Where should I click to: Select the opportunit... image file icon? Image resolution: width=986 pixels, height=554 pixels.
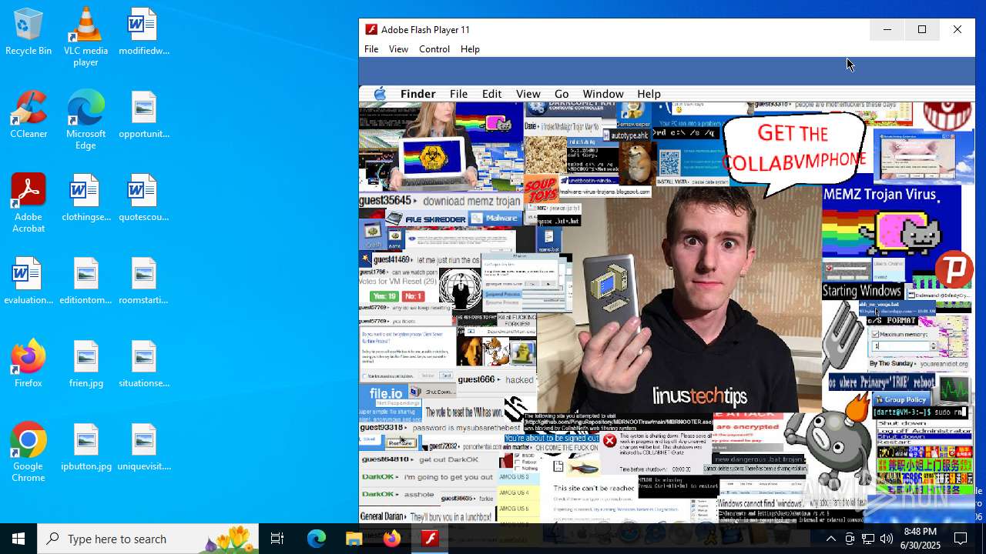(x=143, y=115)
